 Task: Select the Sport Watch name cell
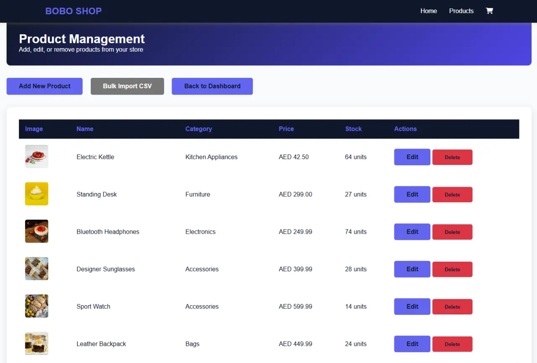click(93, 306)
